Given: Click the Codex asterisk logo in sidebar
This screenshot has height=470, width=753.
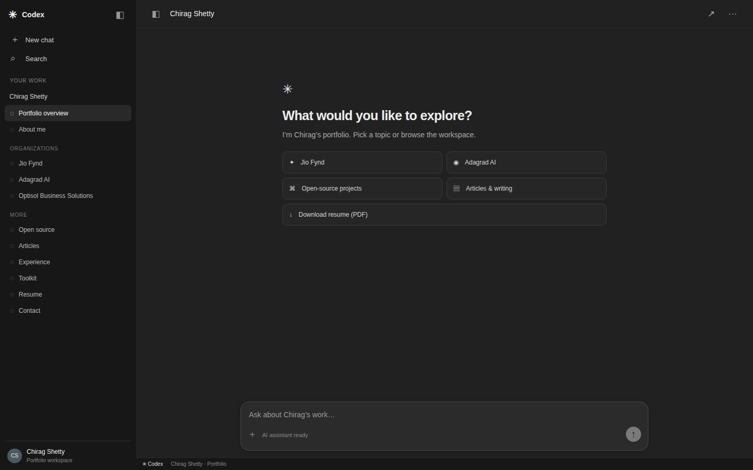Looking at the screenshot, I should (13, 15).
